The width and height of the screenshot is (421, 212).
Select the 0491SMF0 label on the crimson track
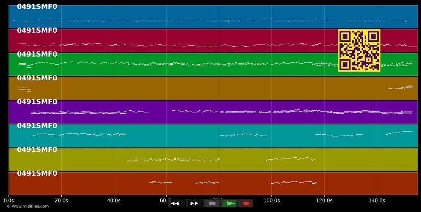click(x=37, y=31)
